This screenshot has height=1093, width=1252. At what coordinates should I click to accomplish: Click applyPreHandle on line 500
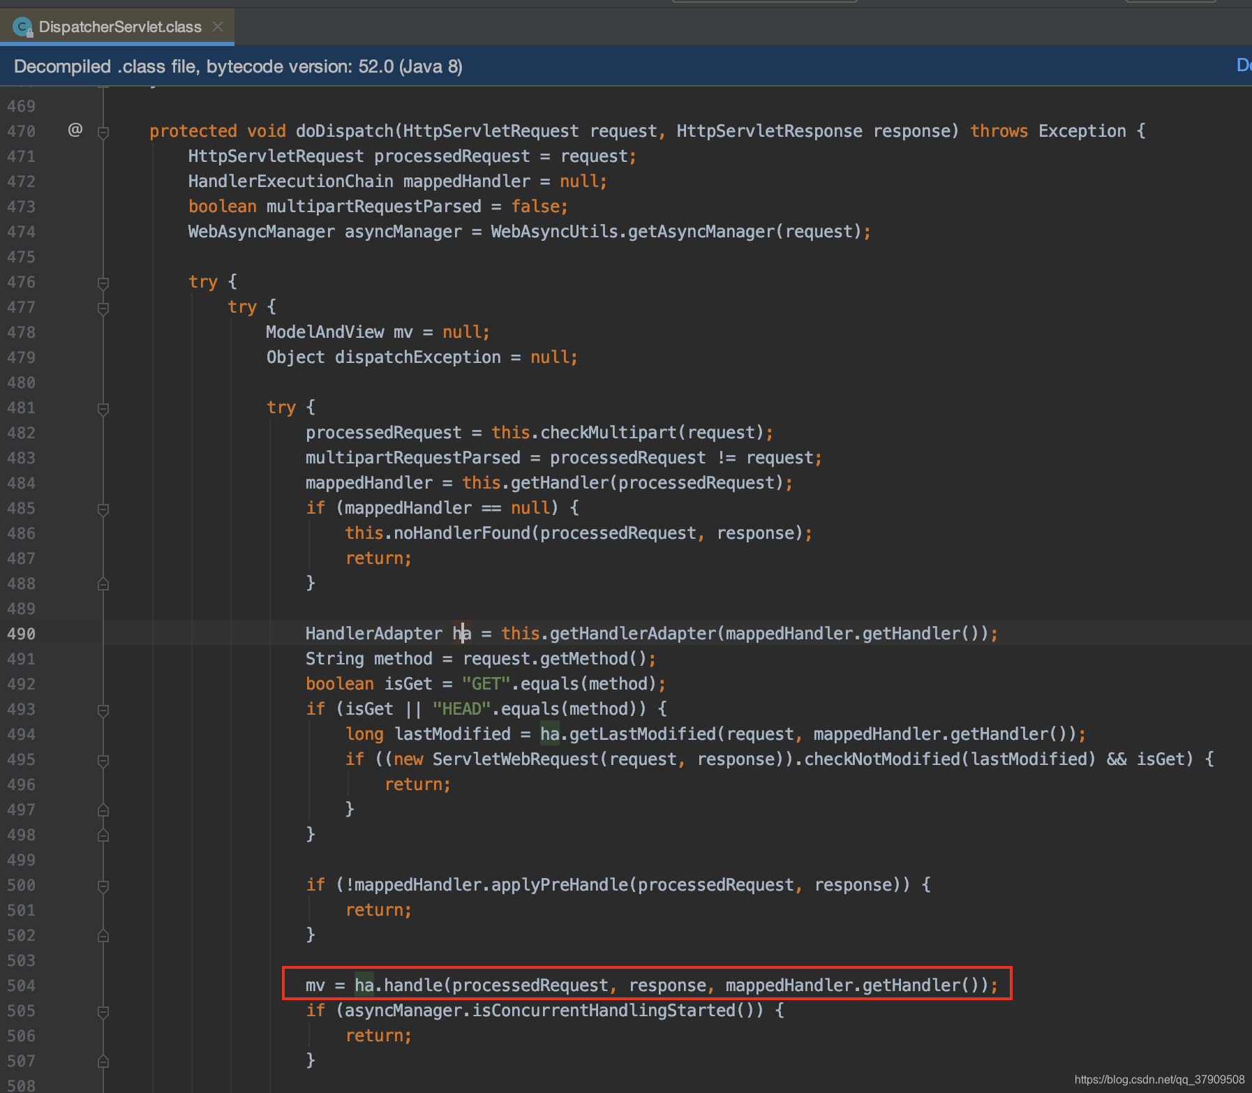[560, 885]
